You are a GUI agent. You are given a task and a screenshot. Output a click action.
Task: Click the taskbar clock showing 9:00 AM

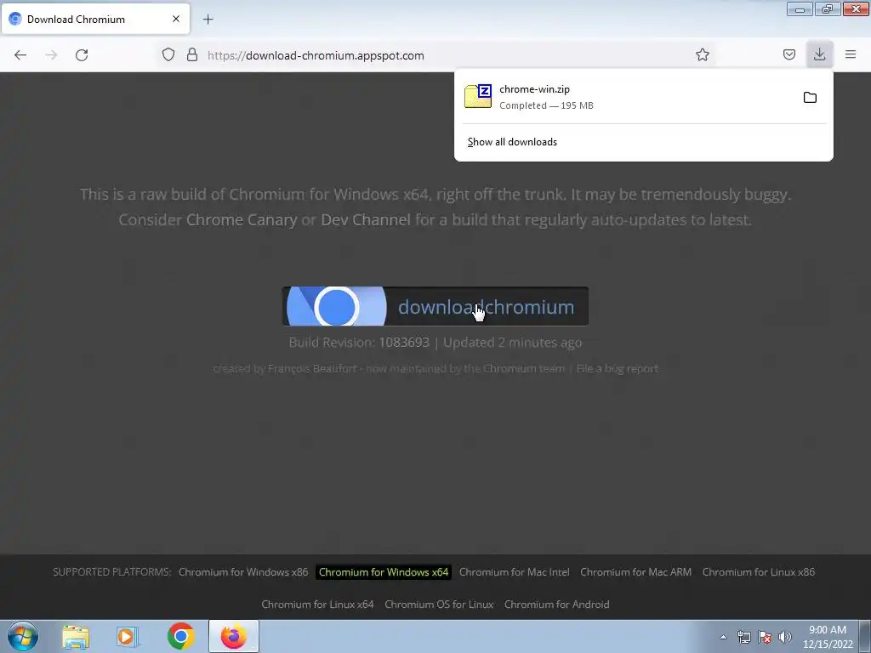[828, 636]
